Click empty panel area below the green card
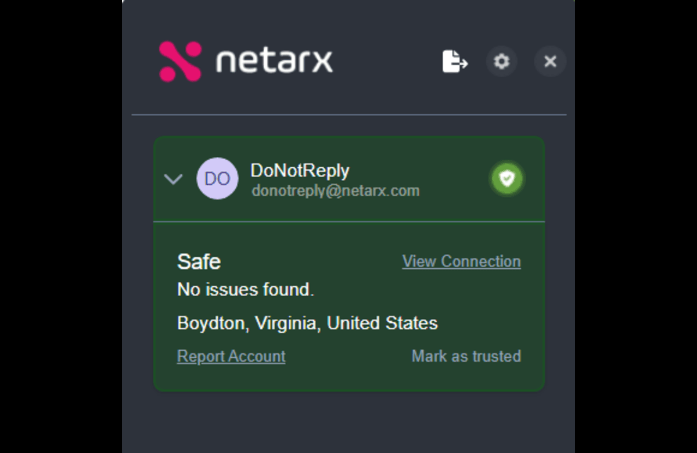The height and width of the screenshot is (453, 697). coord(348,421)
